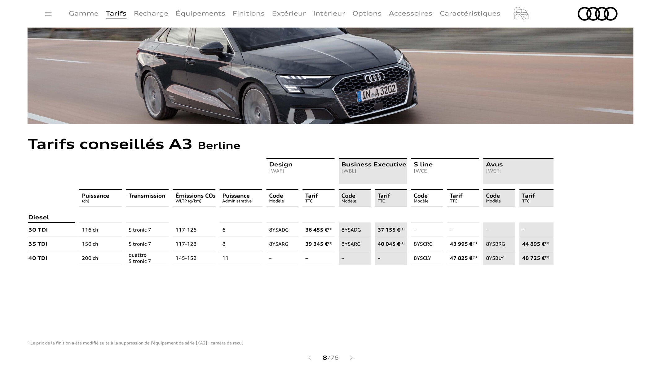
Task: Click the Diesel section label
Action: click(39, 217)
